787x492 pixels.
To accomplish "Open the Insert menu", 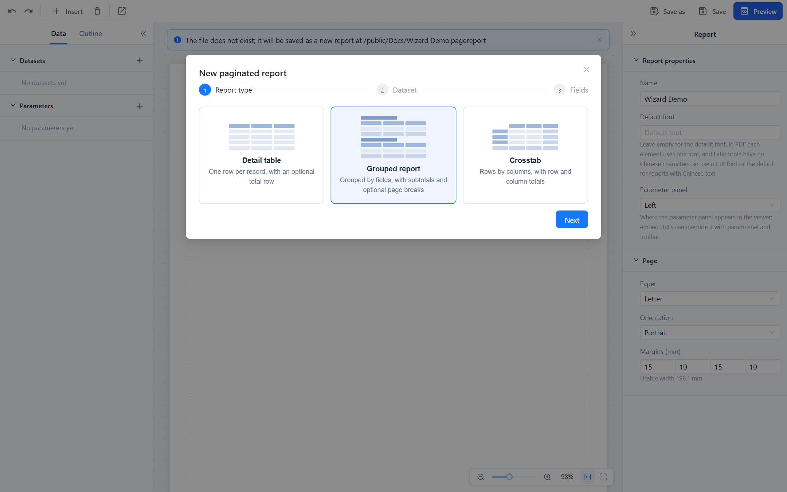I will (x=68, y=11).
